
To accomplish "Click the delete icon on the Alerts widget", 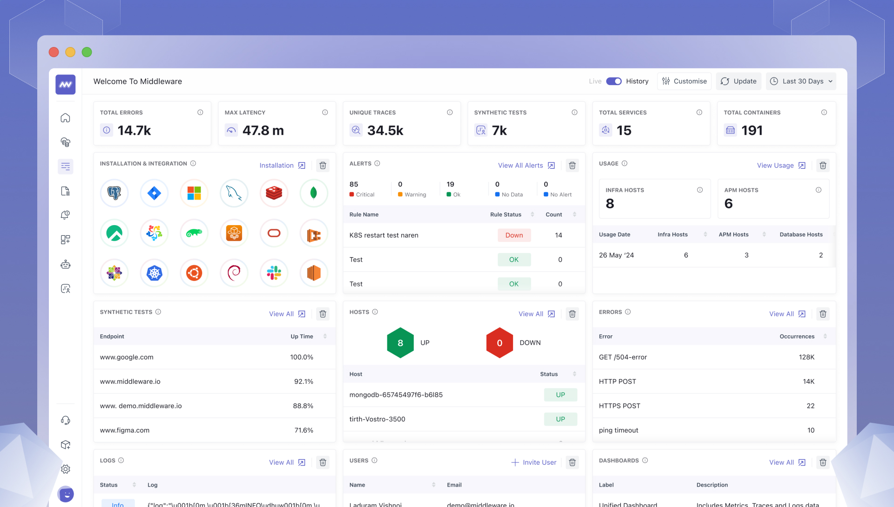I will 572,165.
